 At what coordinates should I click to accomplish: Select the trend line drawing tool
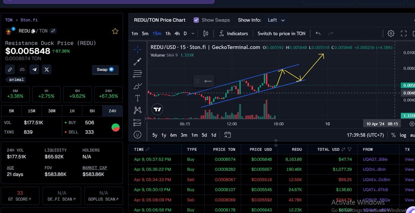[138, 62]
